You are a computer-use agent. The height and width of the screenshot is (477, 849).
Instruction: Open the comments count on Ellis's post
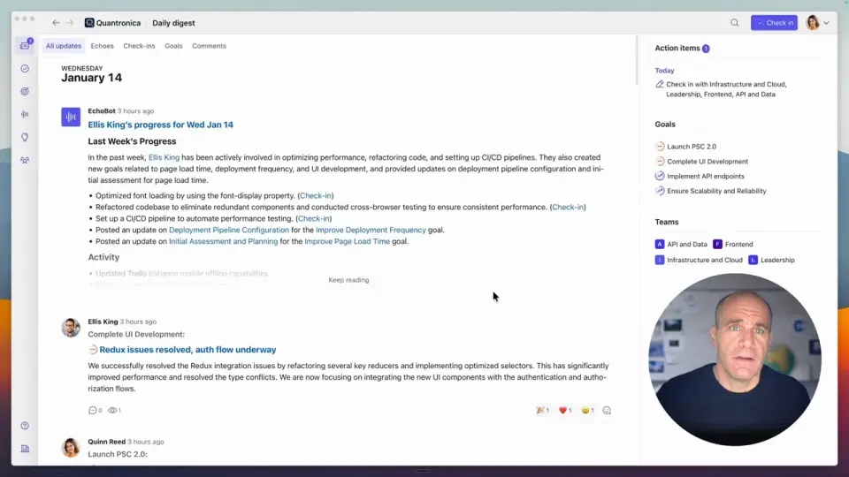[95, 411]
